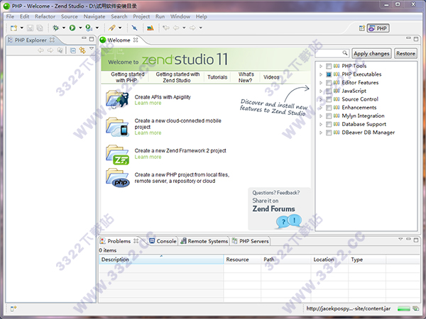Click the PHP Explorer forward arrow icon
Viewport: 426px width, 319px height.
tap(50, 50)
